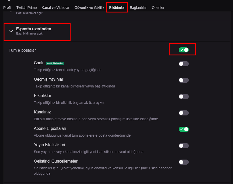Click the green Akıllı Bildirimler badge
Image resolution: width=233 pixels, height=184 pixels.
pyautogui.click(x=55, y=64)
